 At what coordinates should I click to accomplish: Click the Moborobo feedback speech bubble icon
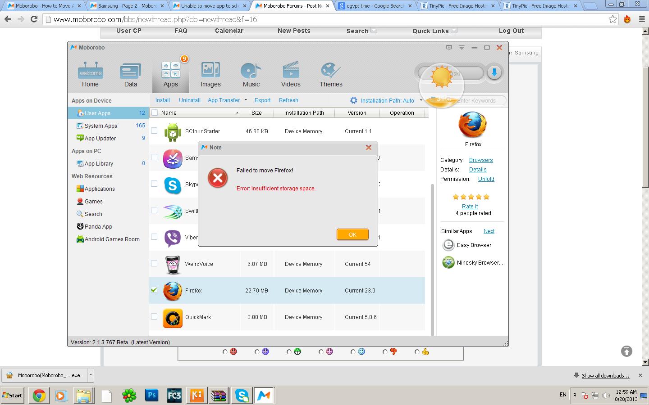click(449, 47)
